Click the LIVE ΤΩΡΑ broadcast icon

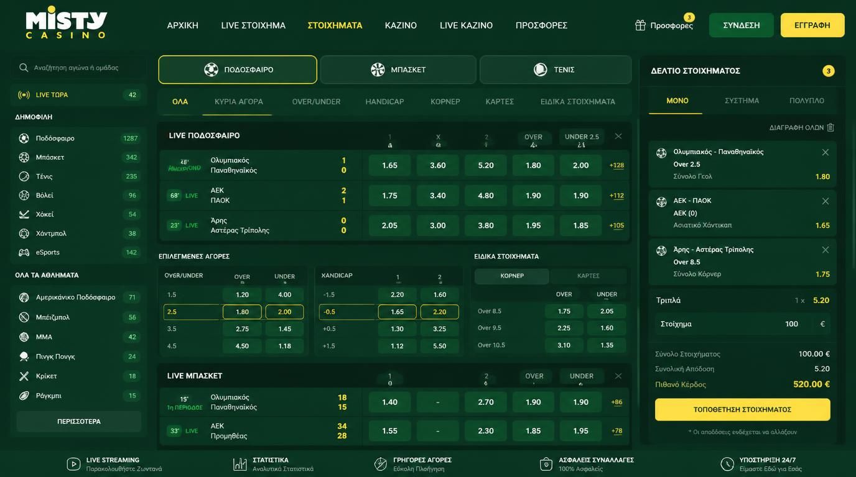tap(24, 95)
